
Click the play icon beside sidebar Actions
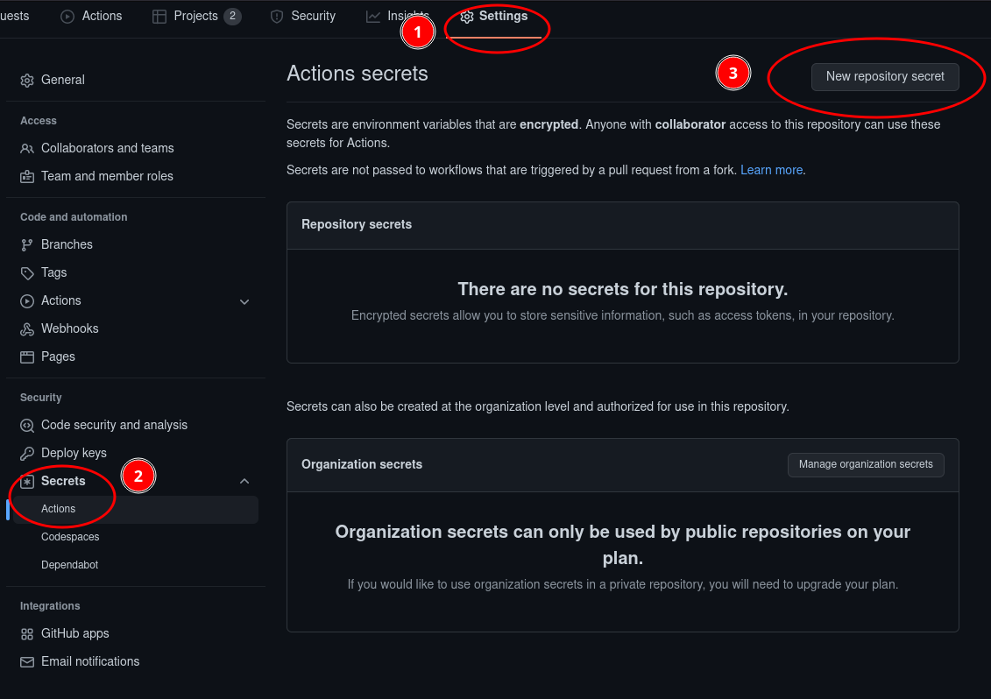(27, 301)
